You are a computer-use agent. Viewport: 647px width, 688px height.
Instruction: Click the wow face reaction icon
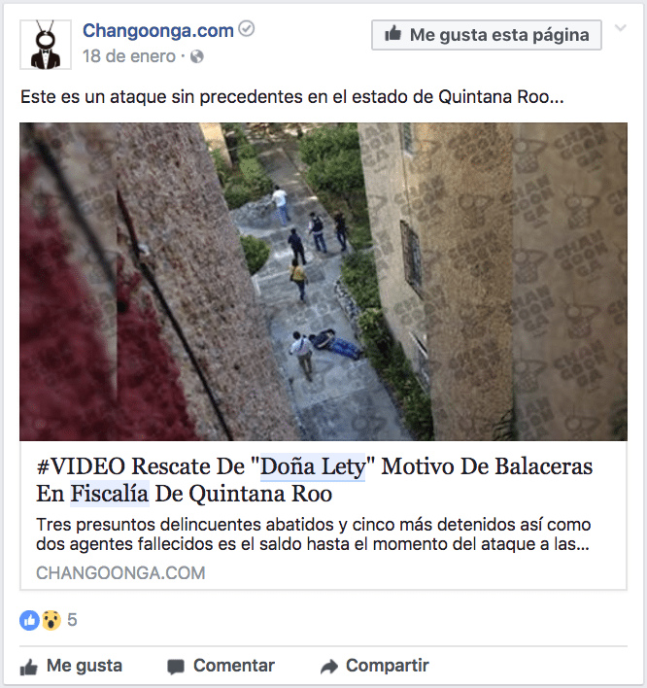pos(51,620)
